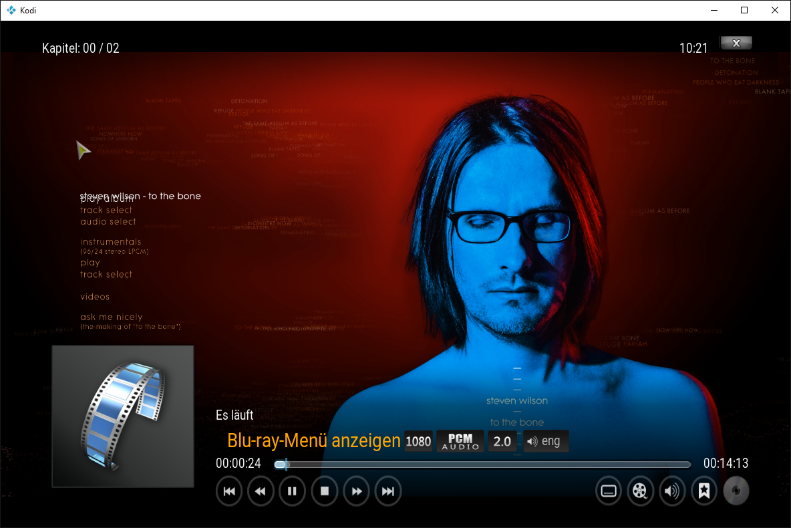Click the 1080 resolution badge
791x528 pixels.
418,441
